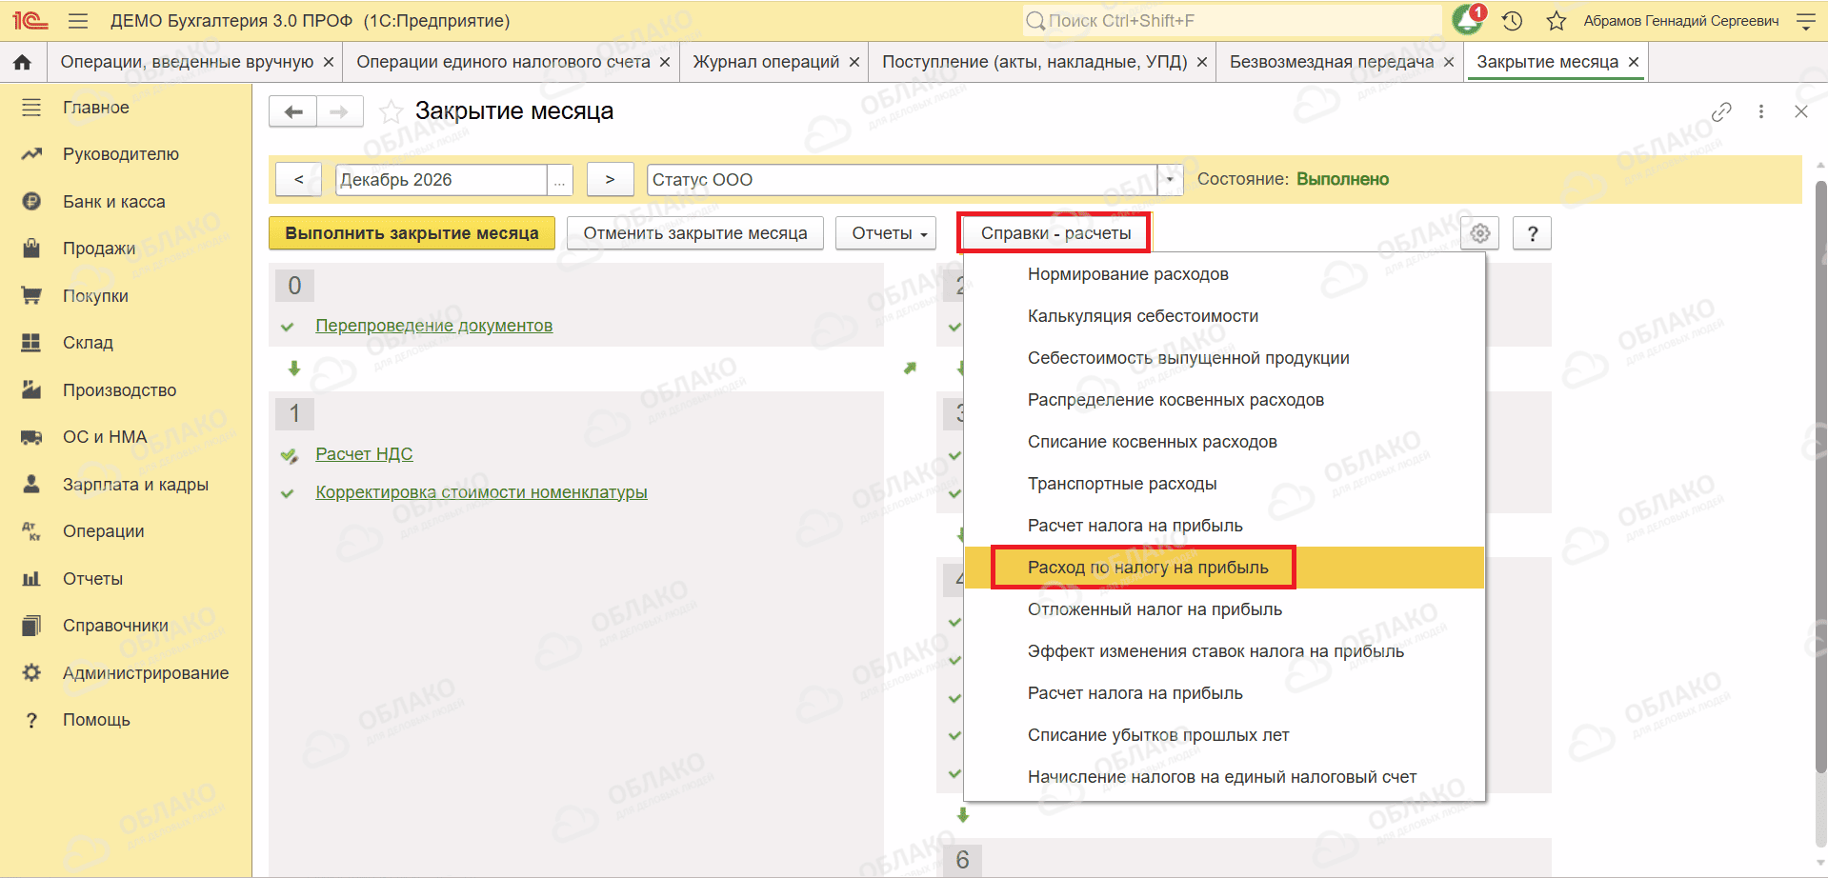The image size is (1828, 878).
Task: Add Закрытие месяца to favorites star
Action: (391, 111)
